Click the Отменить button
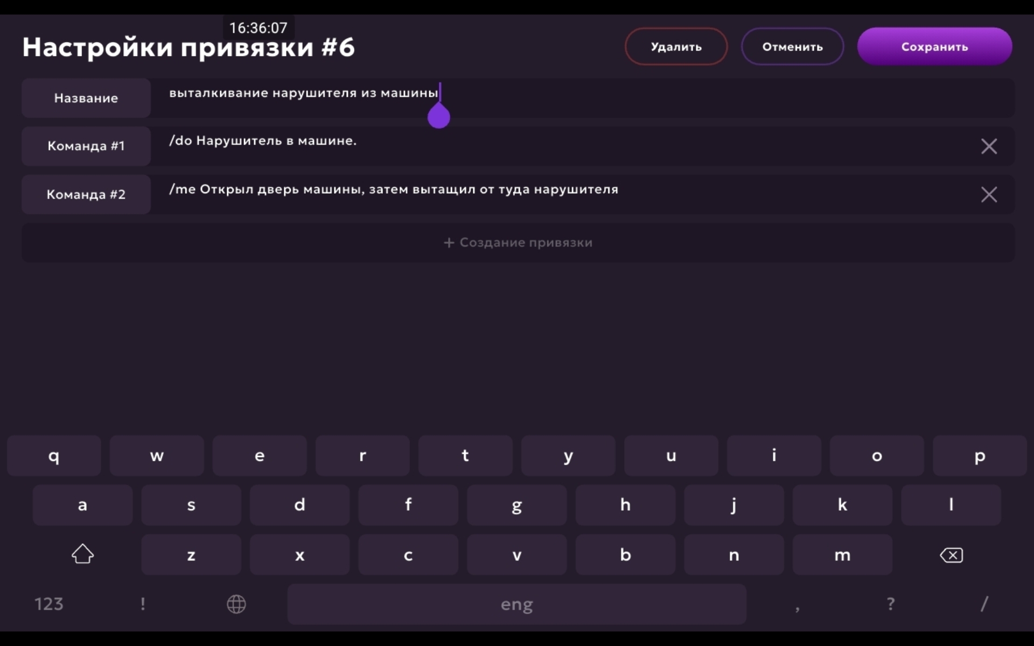 (x=792, y=47)
